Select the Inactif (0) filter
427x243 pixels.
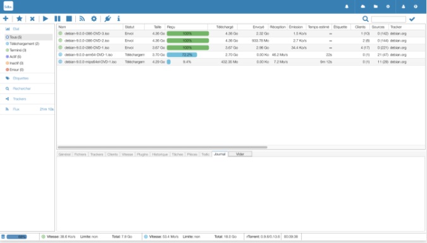pyautogui.click(x=15, y=63)
